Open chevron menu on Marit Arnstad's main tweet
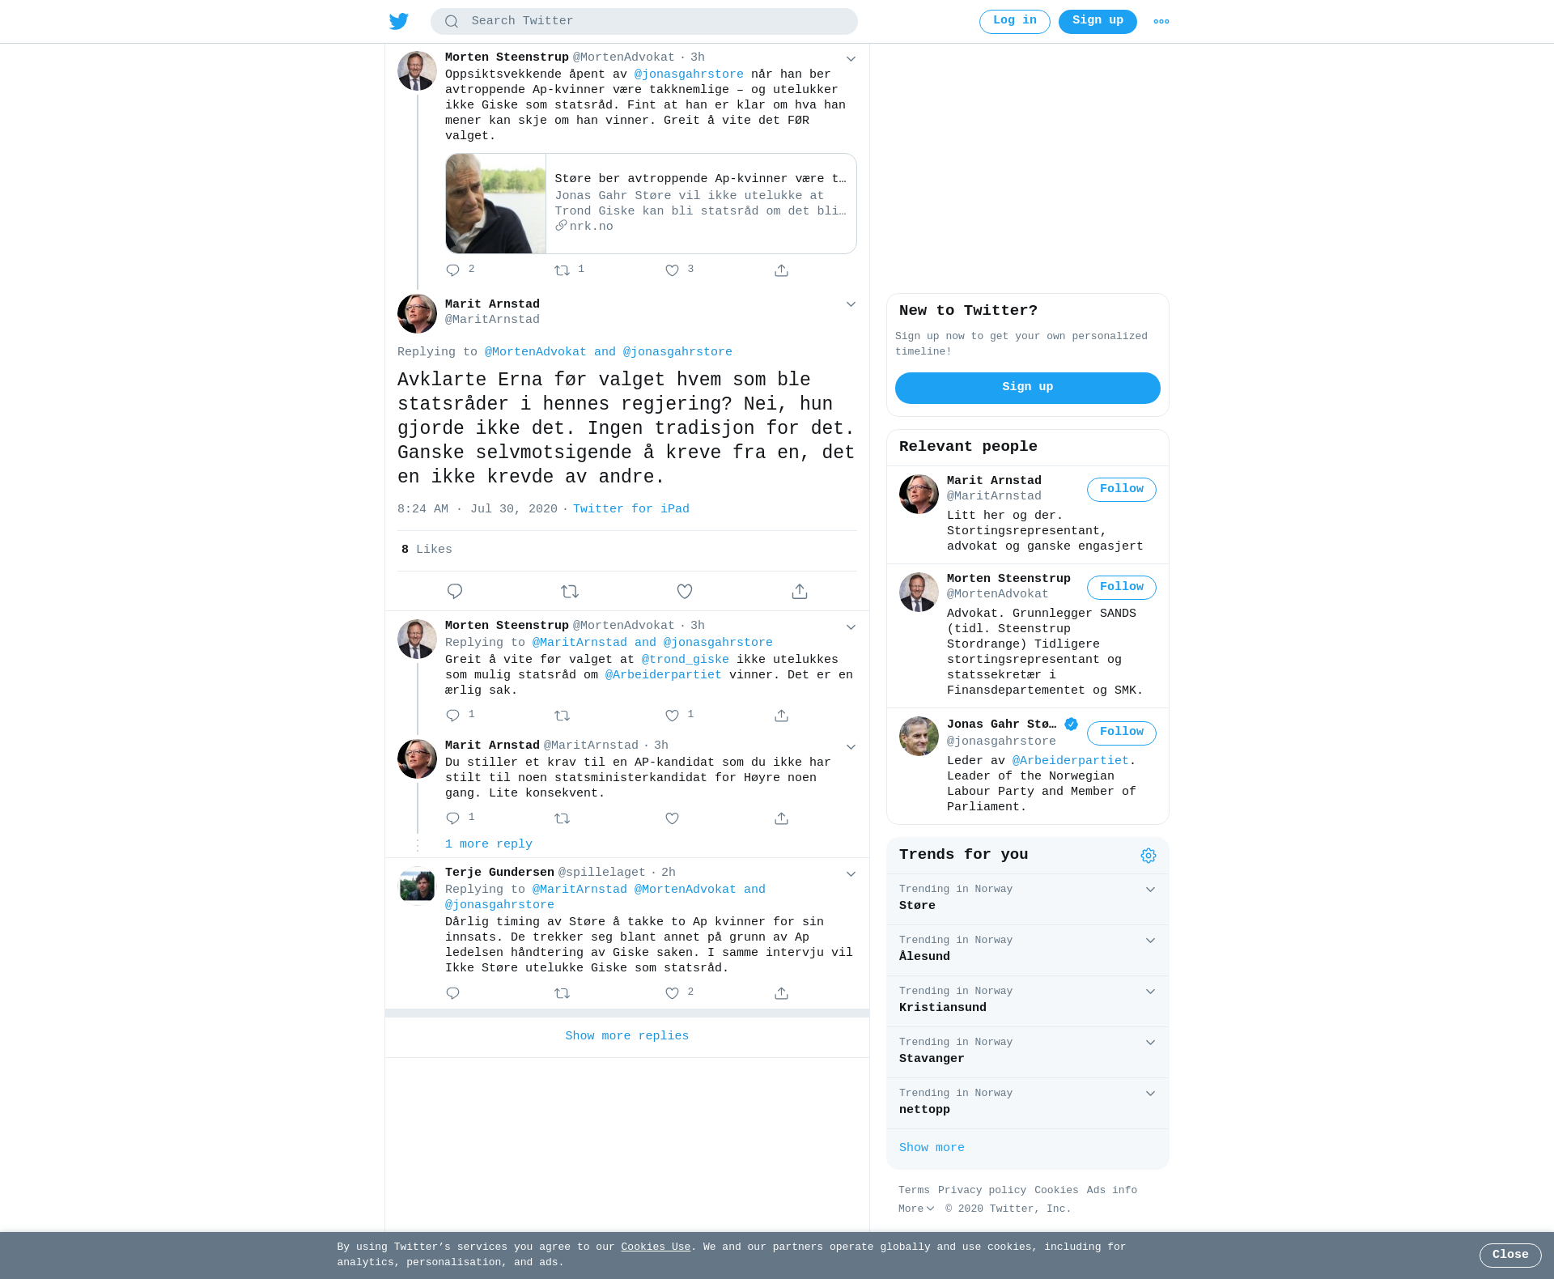The height and width of the screenshot is (1279, 1554). tap(851, 304)
